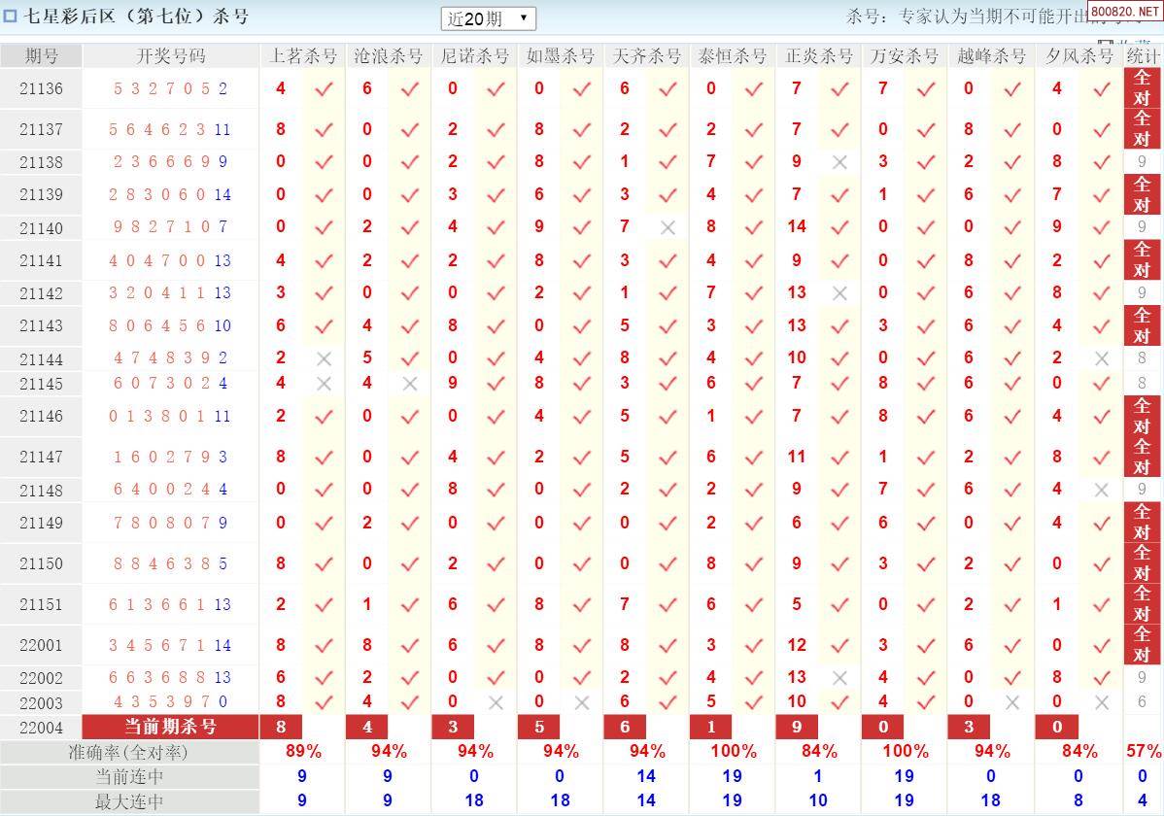Click the 期号 column header
1164x816 pixels.
click(x=41, y=55)
